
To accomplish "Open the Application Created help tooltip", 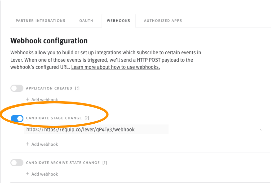I will (78, 88).
